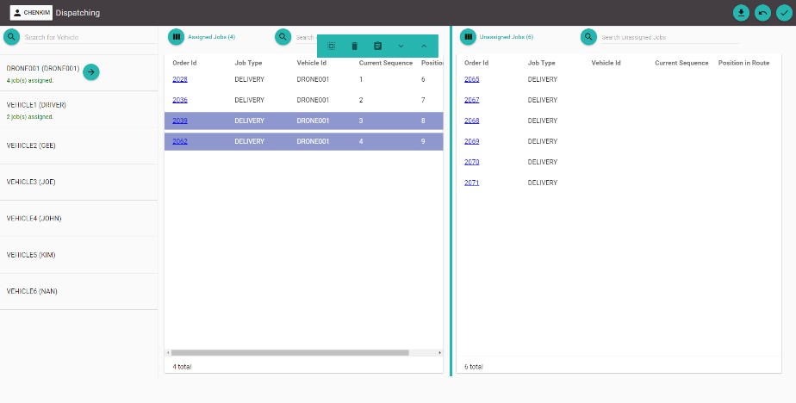
Task: Select VEHICLE2 (GEE) in vehicle list
Action: (78, 146)
